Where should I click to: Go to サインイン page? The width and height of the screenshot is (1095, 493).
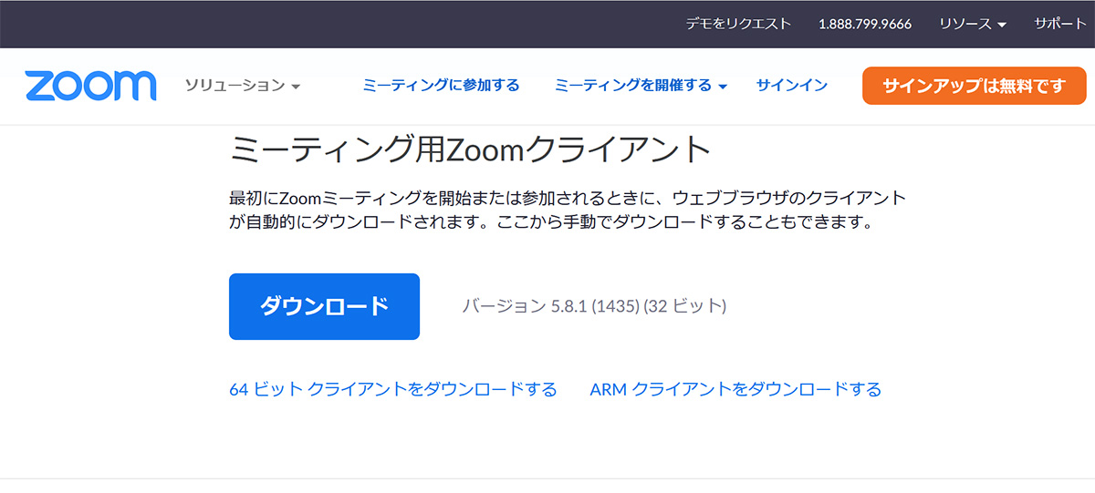click(792, 86)
